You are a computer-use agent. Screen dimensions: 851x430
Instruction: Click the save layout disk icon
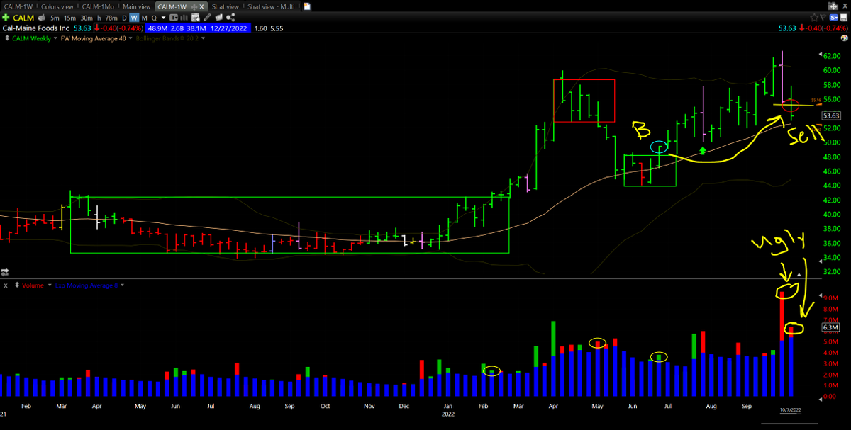844,18
